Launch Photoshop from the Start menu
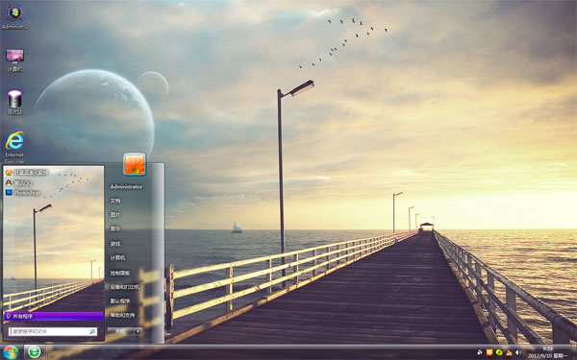This screenshot has height=360, width=577. tap(23, 193)
